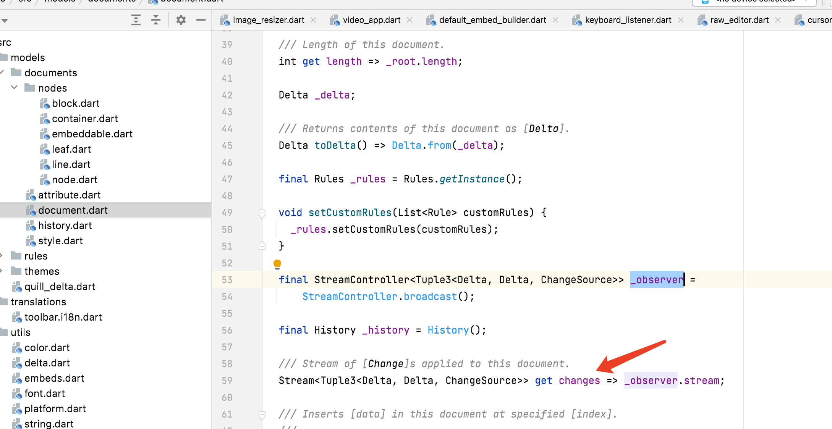
Task: Open history.dart in project tree
Action: click(x=65, y=226)
